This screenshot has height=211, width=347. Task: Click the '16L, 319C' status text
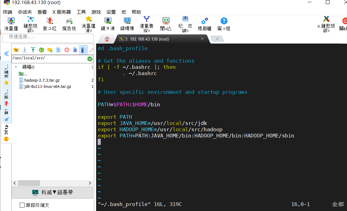coord(168,204)
